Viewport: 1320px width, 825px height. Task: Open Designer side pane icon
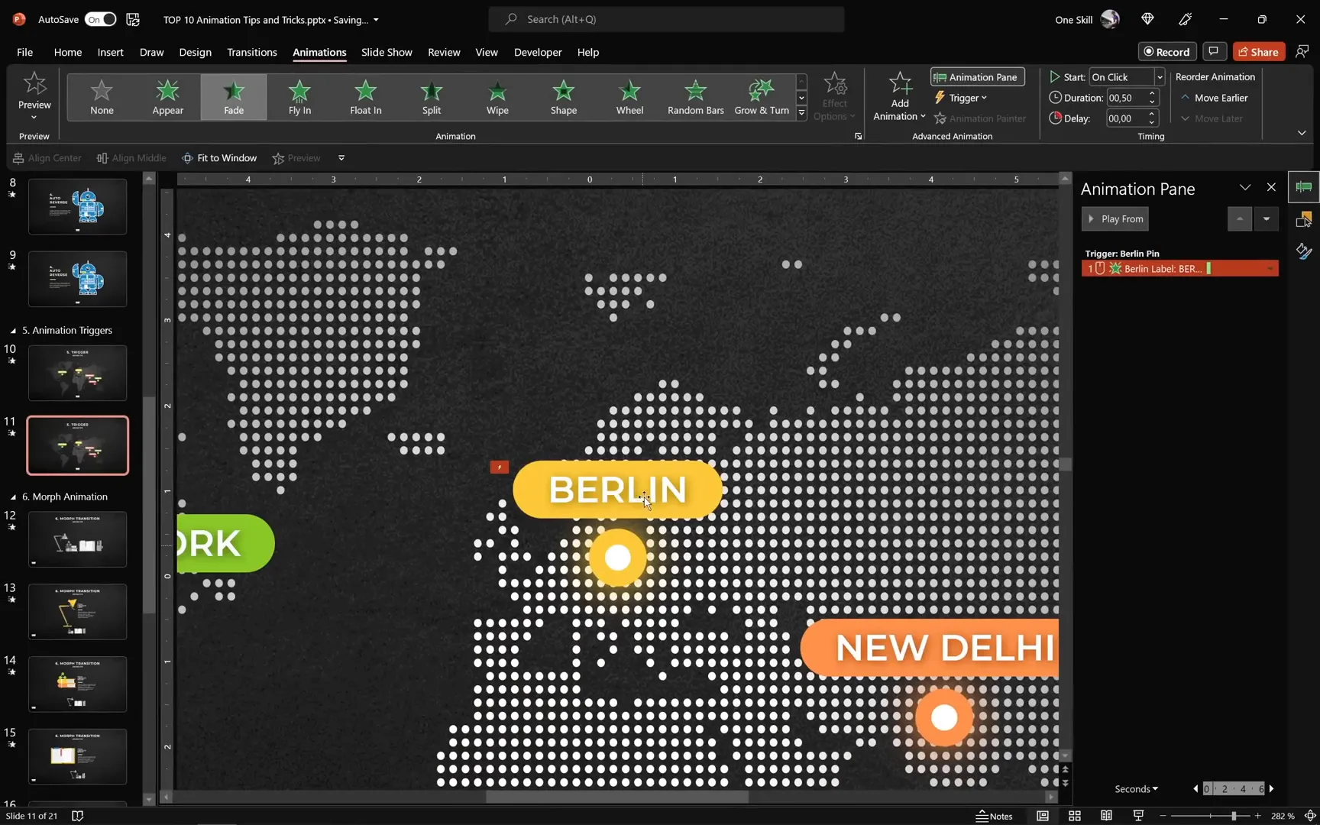click(x=1304, y=251)
